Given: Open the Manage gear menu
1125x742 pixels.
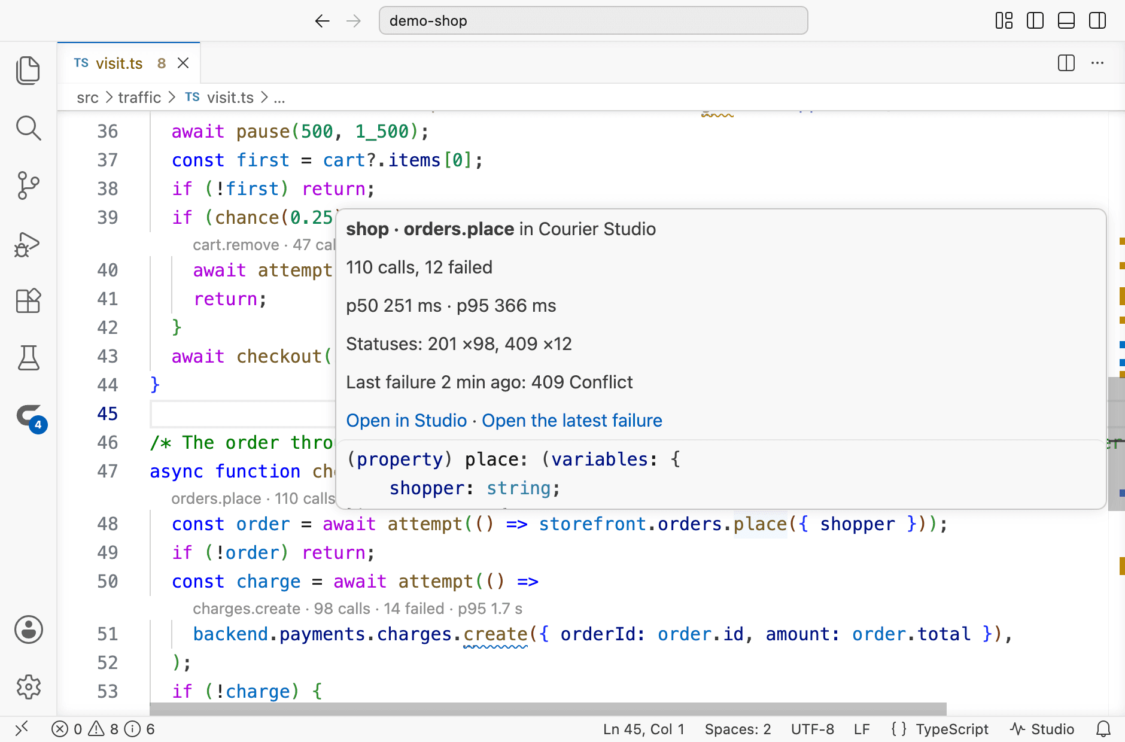Looking at the screenshot, I should point(28,687).
